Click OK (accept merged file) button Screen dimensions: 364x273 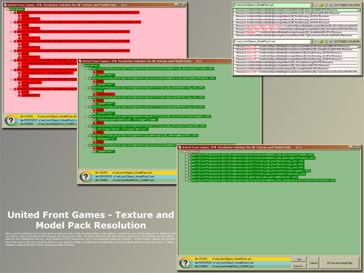339,263
